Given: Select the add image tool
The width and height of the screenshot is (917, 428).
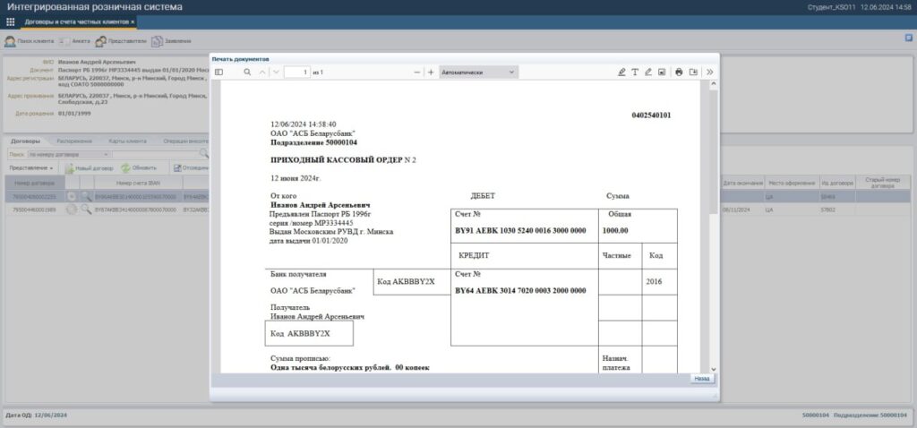Looking at the screenshot, I should tap(662, 72).
